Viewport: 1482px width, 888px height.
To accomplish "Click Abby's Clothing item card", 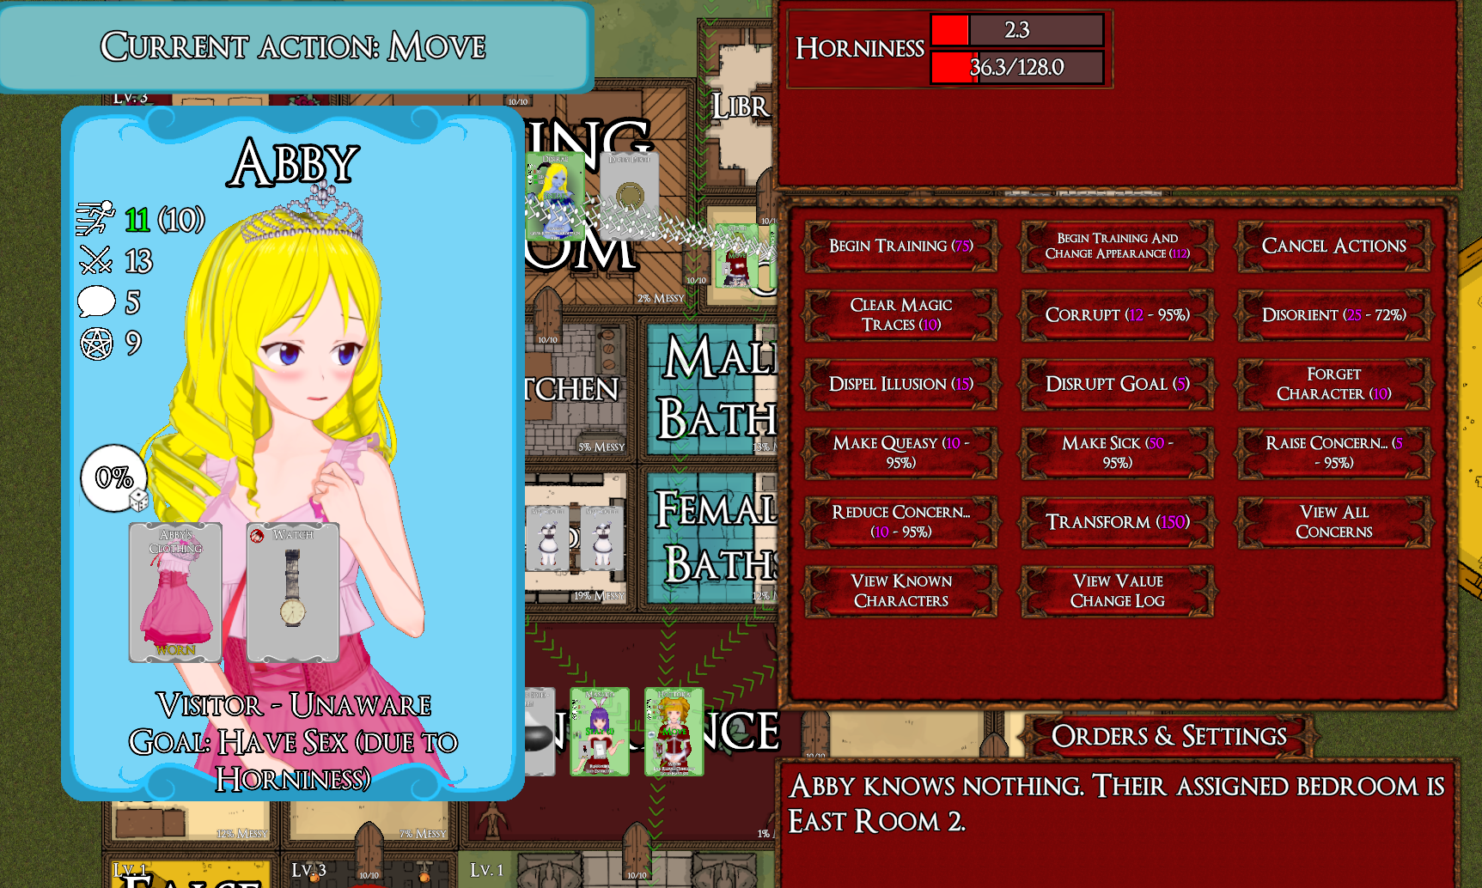I will point(175,593).
